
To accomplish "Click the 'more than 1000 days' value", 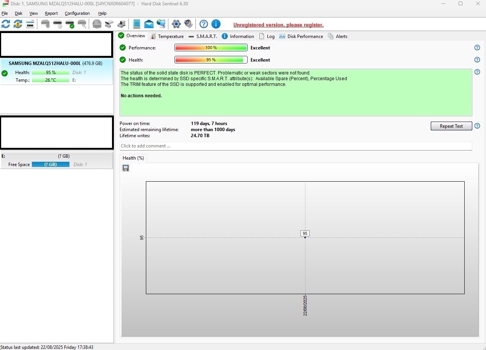I will point(213,130).
